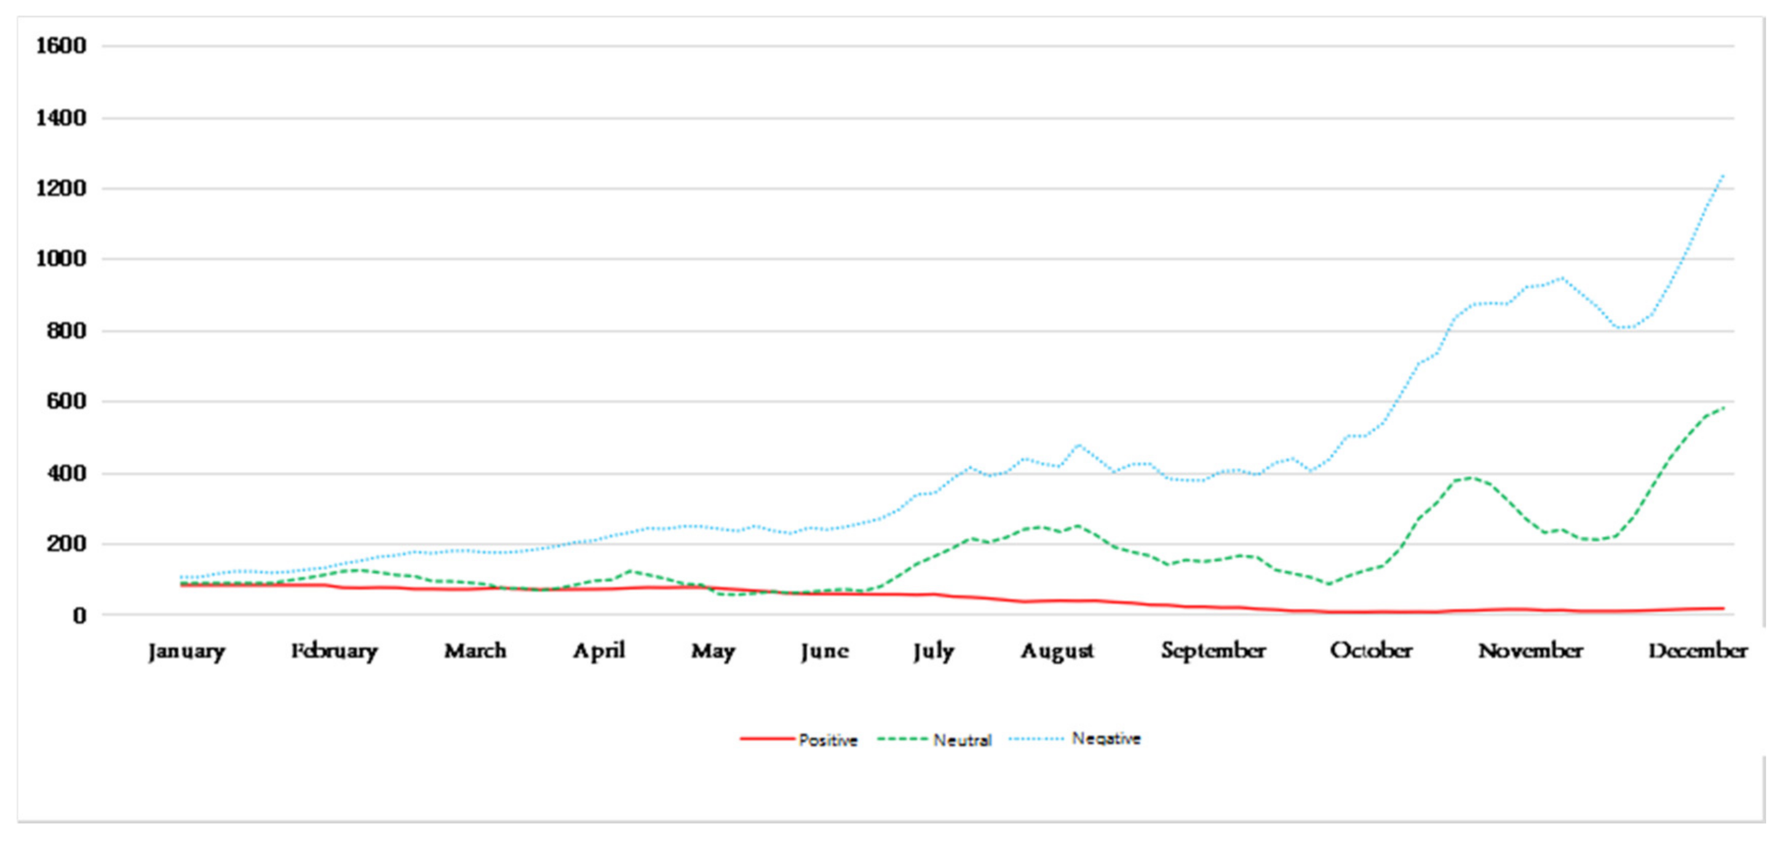This screenshot has width=1788, height=848.
Task: Click the December axis label
Action: coord(1697,651)
